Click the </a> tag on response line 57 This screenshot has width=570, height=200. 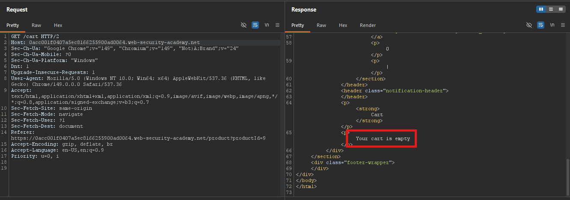coord(377,37)
